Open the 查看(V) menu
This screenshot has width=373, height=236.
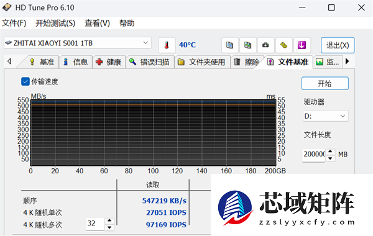click(97, 23)
